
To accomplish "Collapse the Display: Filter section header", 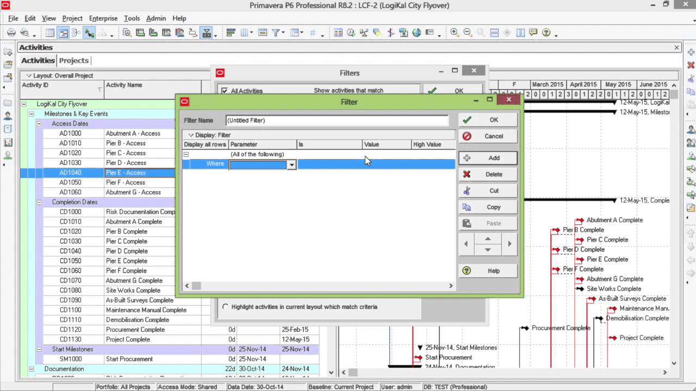I will pyautogui.click(x=191, y=135).
